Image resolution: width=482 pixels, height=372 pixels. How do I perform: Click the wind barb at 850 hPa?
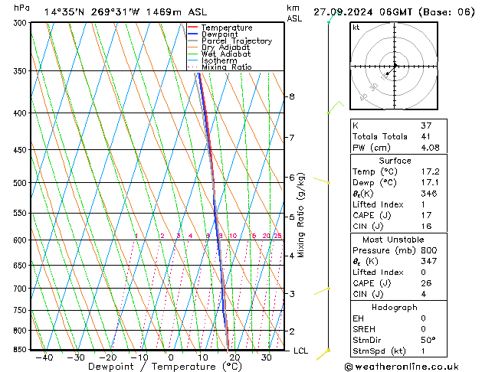[330, 350]
